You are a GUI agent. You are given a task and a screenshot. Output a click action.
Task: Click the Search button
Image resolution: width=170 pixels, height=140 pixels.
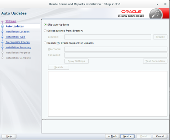click(x=58, y=67)
